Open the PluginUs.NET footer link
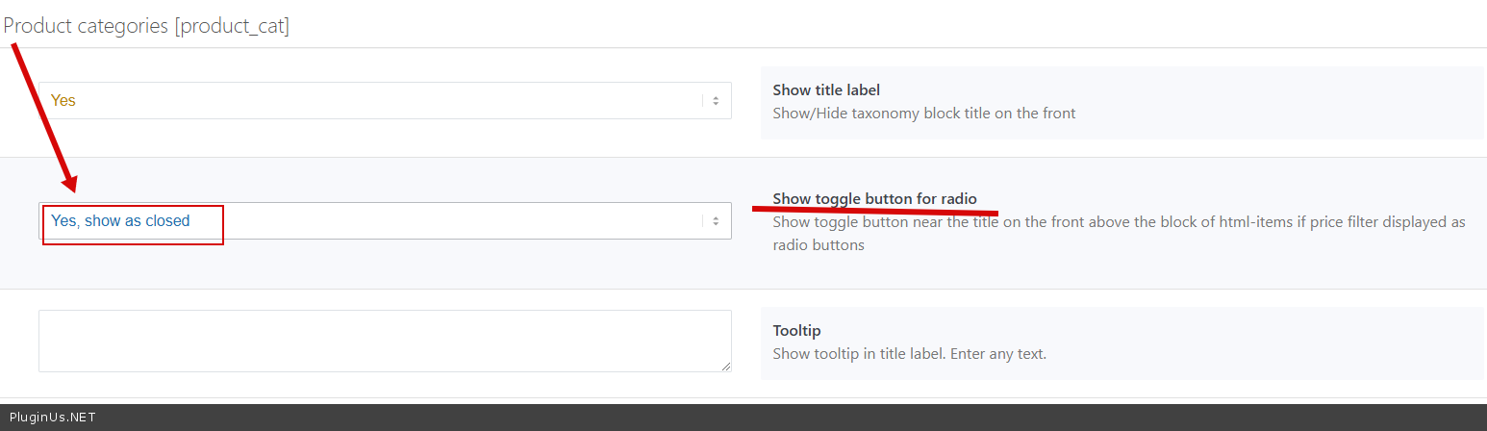The width and height of the screenshot is (1487, 431). pyautogui.click(x=52, y=418)
